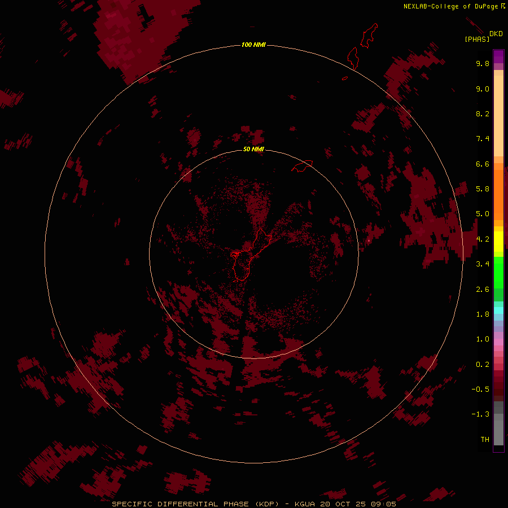Click the [PHAS] label above the colorbar

point(477,39)
